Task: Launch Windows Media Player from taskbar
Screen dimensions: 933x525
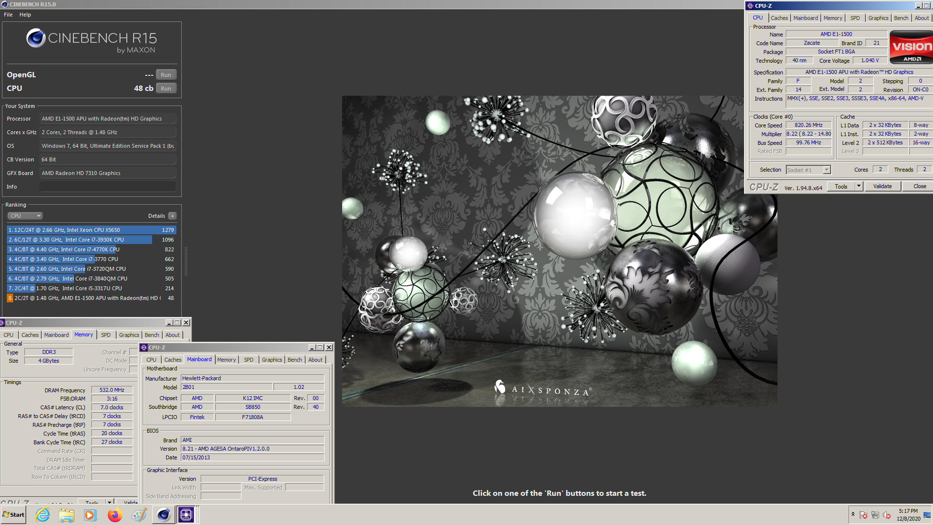Action: tap(90, 515)
